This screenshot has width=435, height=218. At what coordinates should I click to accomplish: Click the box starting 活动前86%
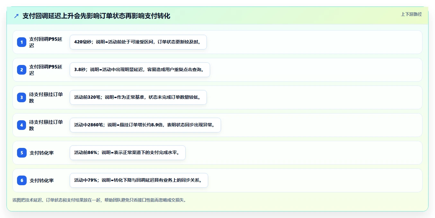(128, 153)
